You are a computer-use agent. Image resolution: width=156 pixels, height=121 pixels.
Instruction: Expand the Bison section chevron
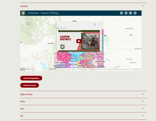(143, 101)
